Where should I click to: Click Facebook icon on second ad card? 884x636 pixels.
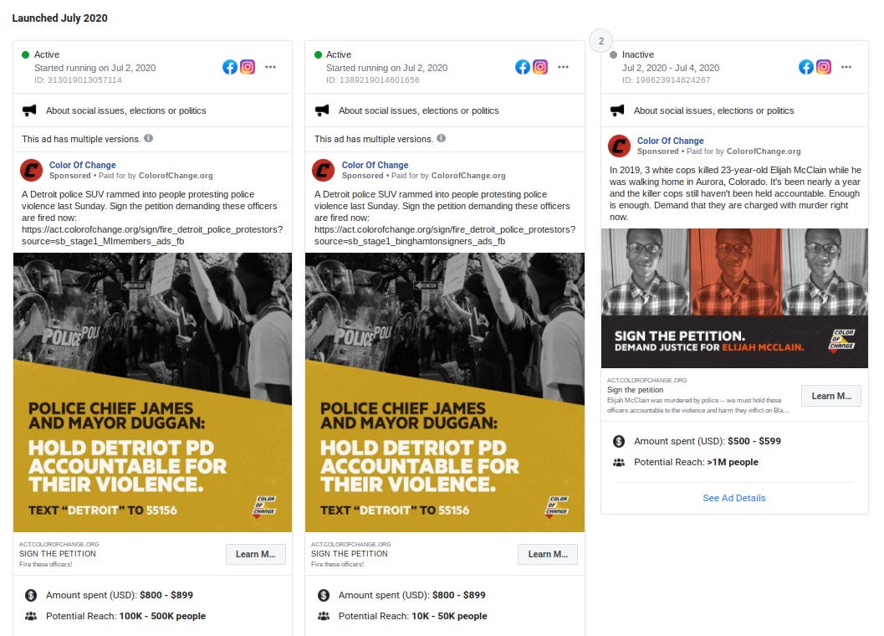coord(523,67)
